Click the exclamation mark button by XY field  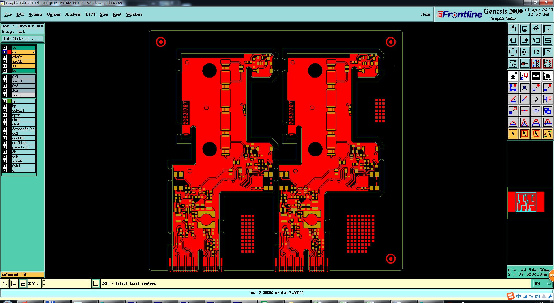tap(96, 283)
